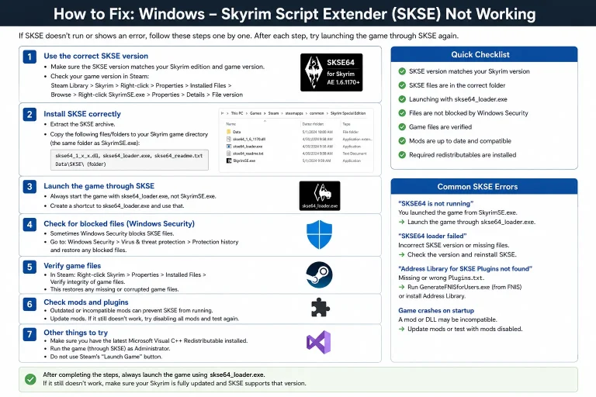The height and width of the screenshot is (397, 596).
Task: Check 'Files are not blocked by Windows Security'
Action: tap(402, 113)
